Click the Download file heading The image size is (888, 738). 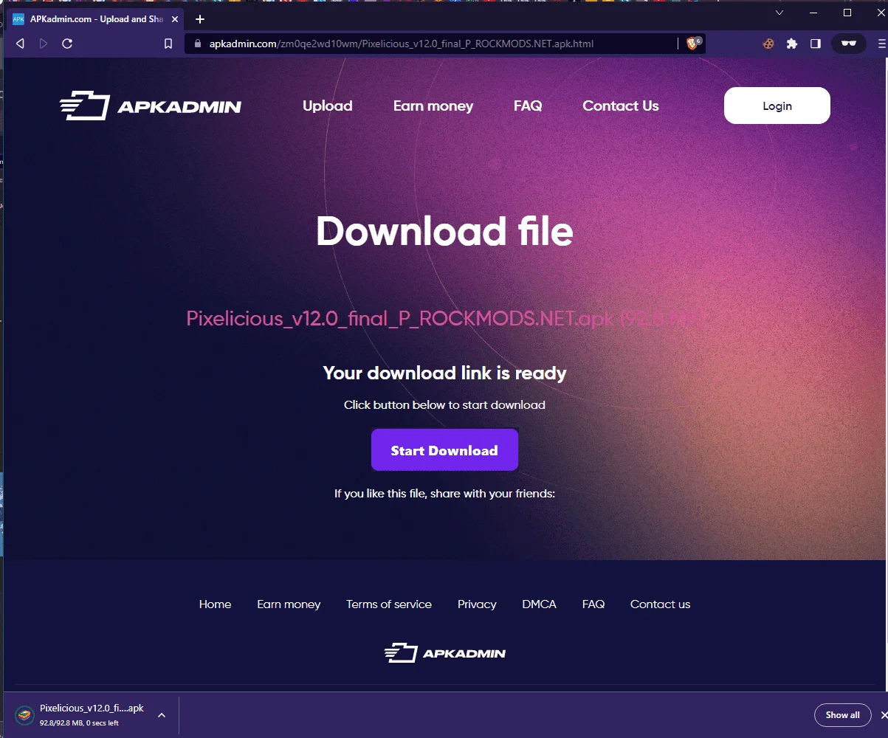click(444, 231)
